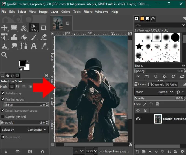Open the Patterns dockable tab

click(x=142, y=19)
